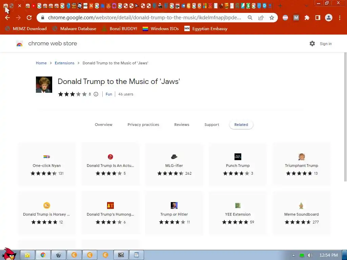Open the One-click Nyan extension card
The image size is (347, 260).
[47, 164]
